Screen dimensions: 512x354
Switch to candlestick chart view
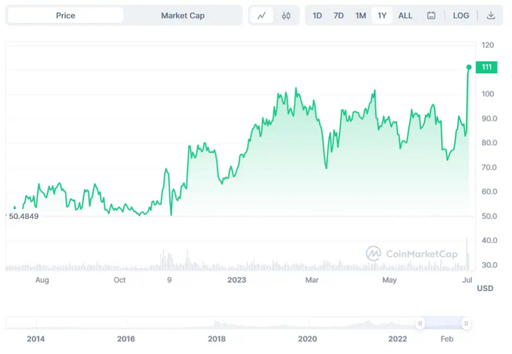coord(285,15)
